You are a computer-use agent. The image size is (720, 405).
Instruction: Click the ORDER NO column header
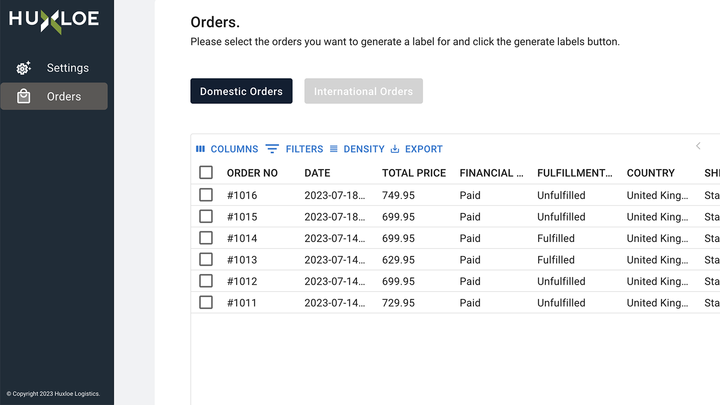tap(252, 172)
